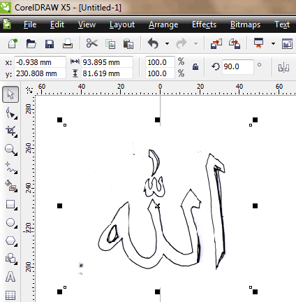This screenshot has width=296, height=302.
Task: Open the File menu
Action: (30, 24)
